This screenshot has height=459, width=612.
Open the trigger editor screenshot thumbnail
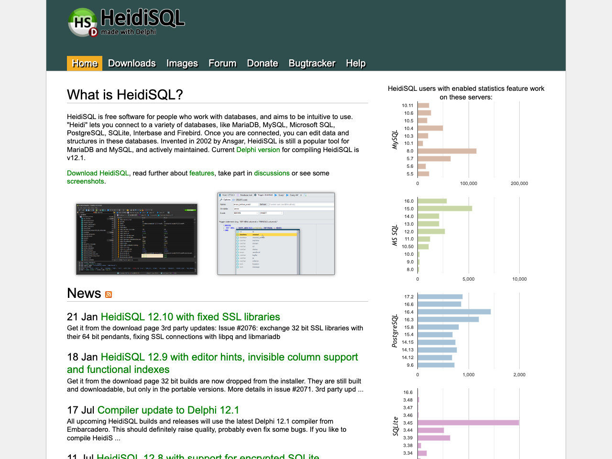(x=276, y=233)
